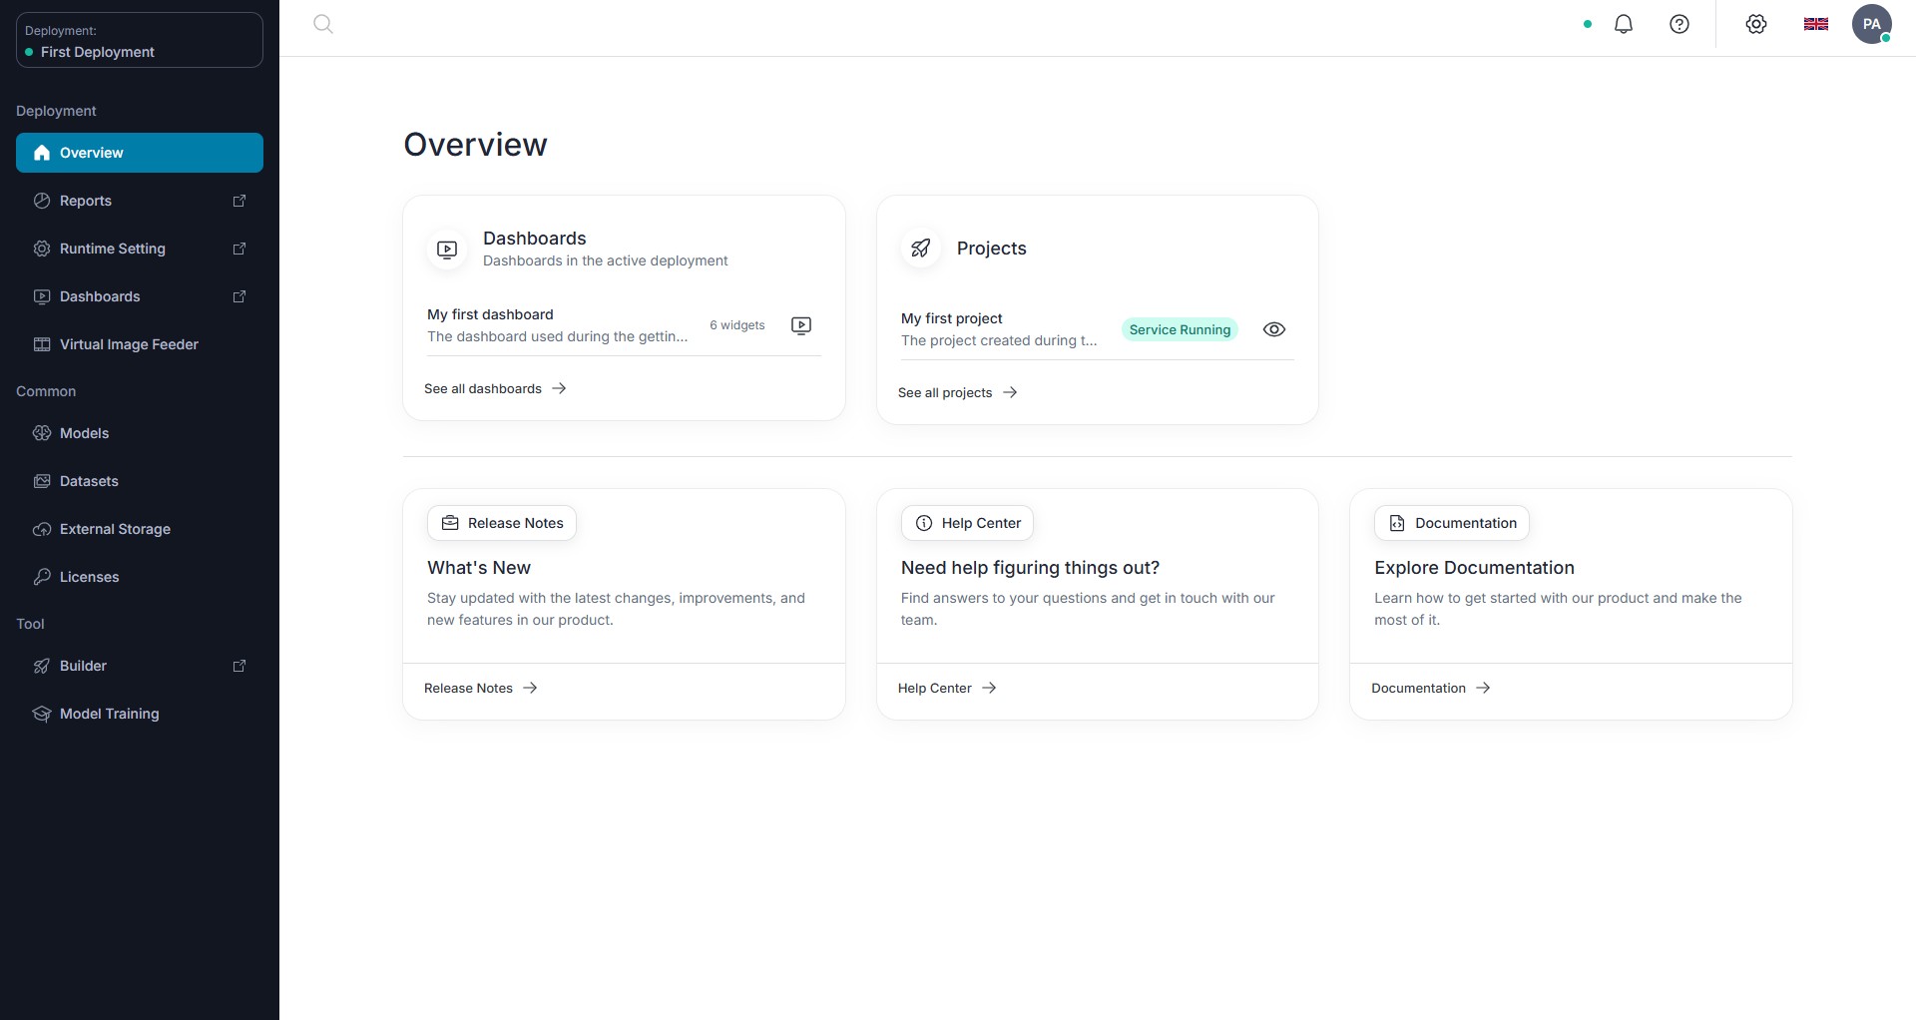This screenshot has height=1020, width=1916.
Task: Click arrow beside Help Center footer link
Action: pos(989,688)
